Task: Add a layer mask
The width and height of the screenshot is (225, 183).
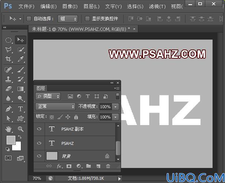Action: [69, 166]
